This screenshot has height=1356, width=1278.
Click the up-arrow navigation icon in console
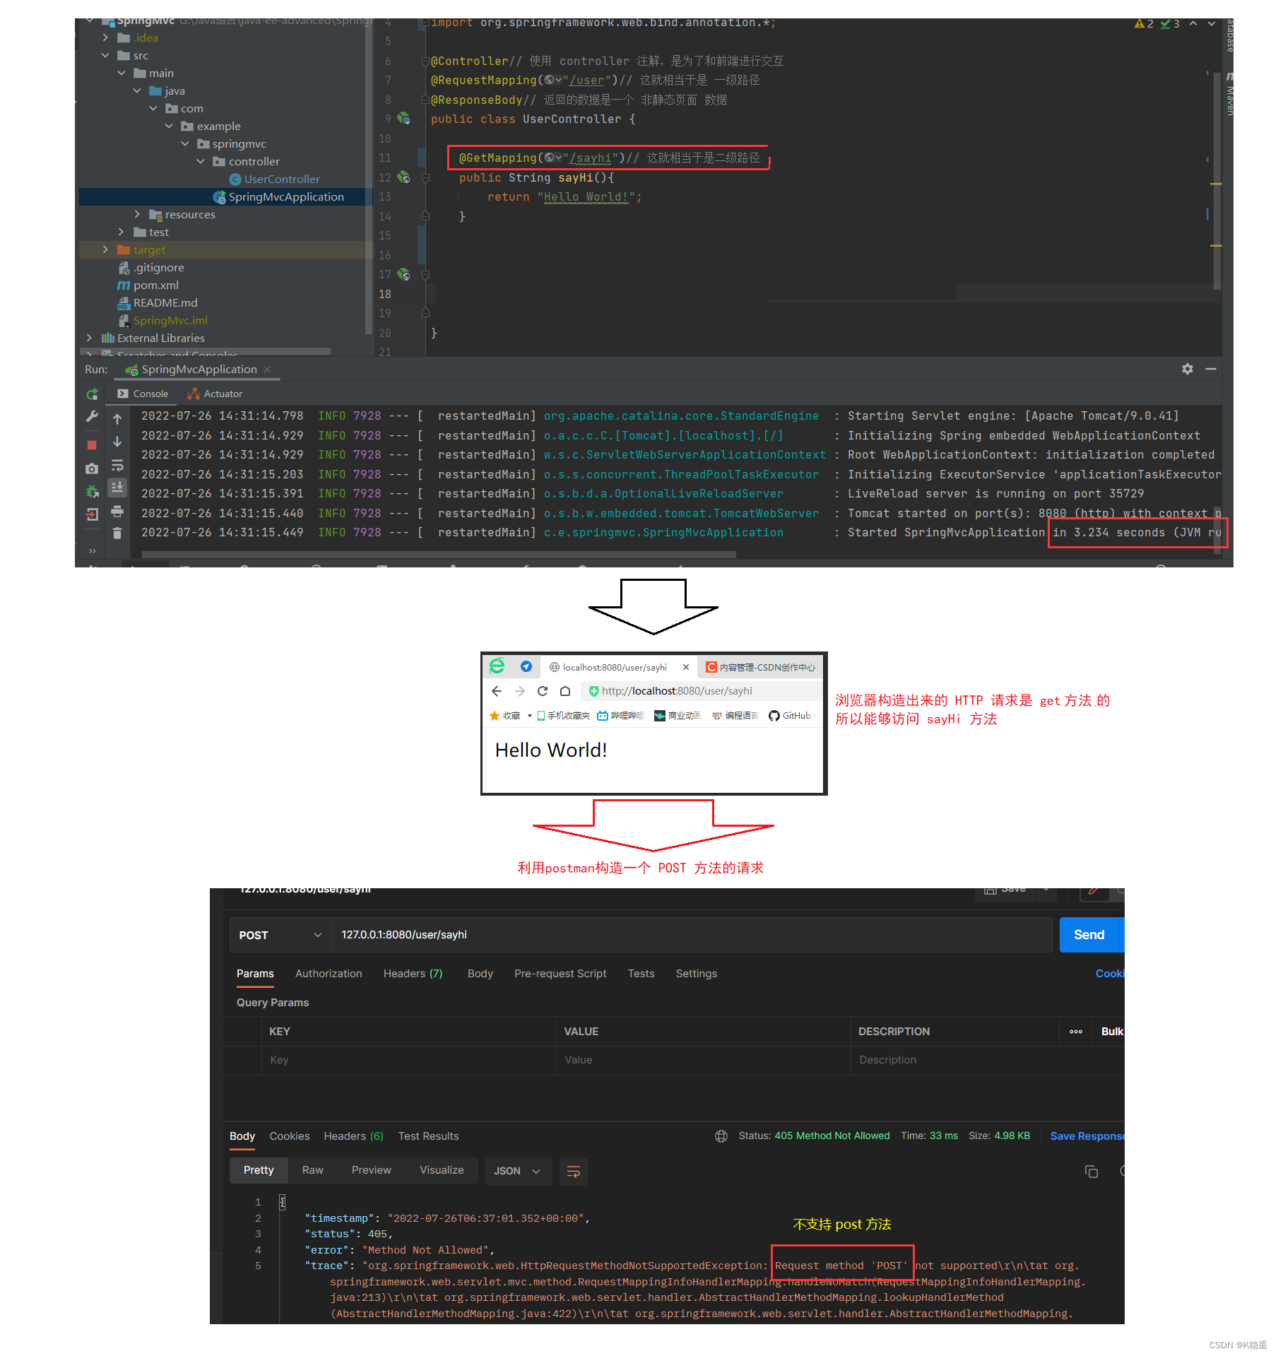pyautogui.click(x=117, y=419)
